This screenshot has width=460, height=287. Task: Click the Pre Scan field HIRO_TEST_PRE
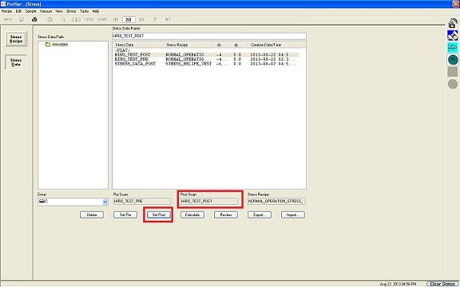142,201
